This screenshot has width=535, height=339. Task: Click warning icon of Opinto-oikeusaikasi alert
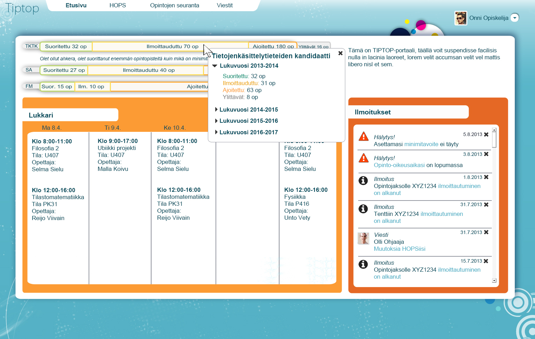tap(363, 158)
